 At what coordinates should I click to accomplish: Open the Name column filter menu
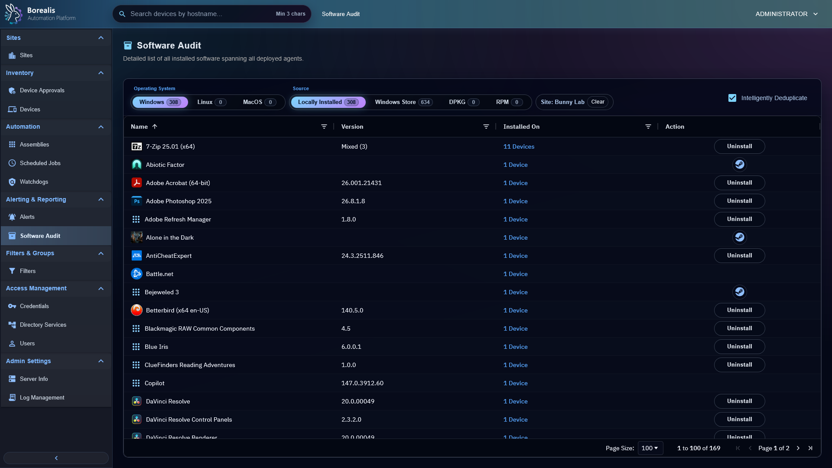(x=324, y=127)
